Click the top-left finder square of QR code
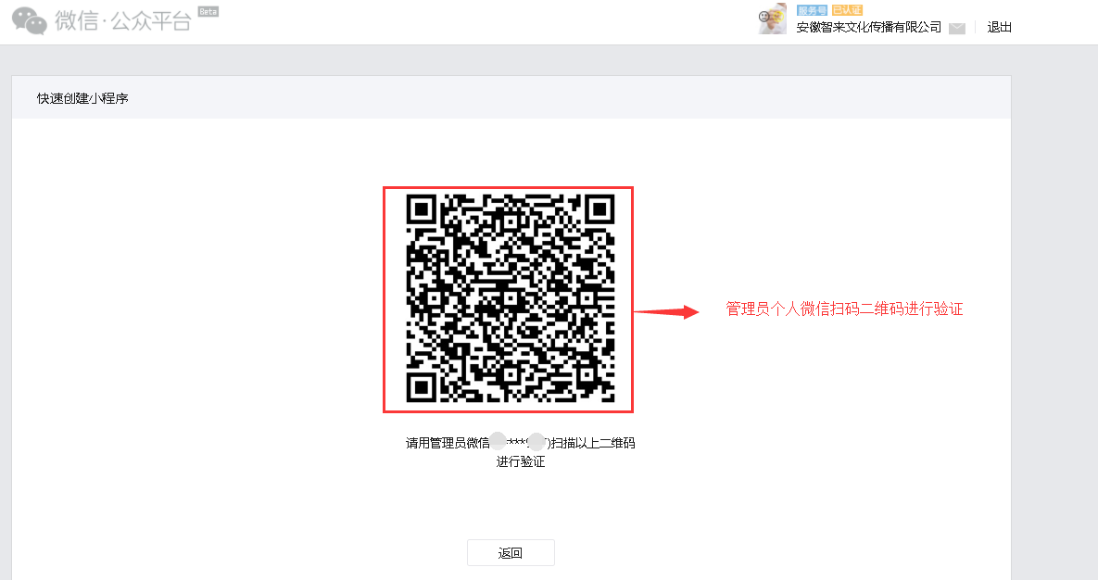Viewport: 1098px width, 580px height. point(423,209)
